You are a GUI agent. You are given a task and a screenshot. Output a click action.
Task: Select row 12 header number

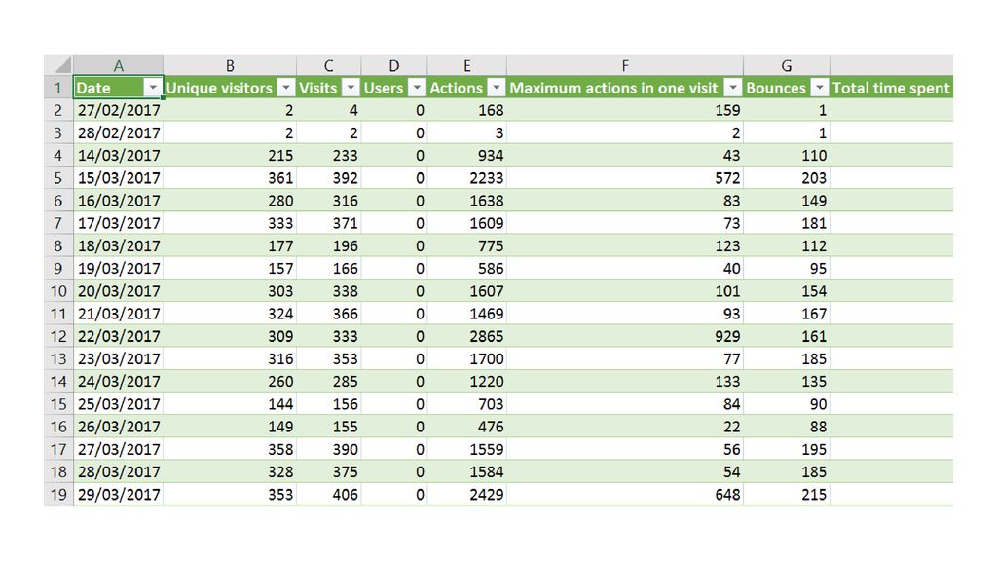click(58, 336)
